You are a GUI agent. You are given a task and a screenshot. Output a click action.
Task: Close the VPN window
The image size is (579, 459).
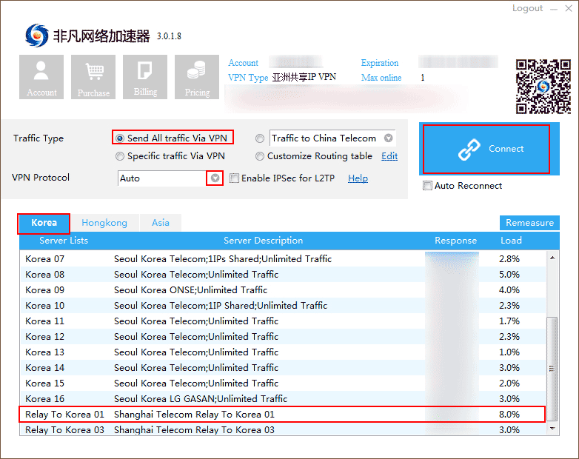pyautogui.click(x=569, y=8)
